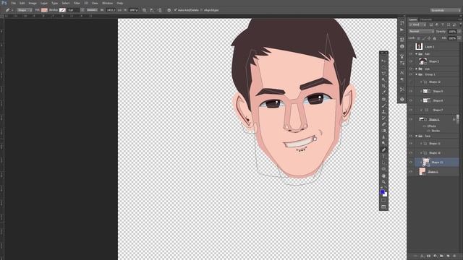Open the Character panel 'A' icon
463x260 pixels.
point(402,72)
